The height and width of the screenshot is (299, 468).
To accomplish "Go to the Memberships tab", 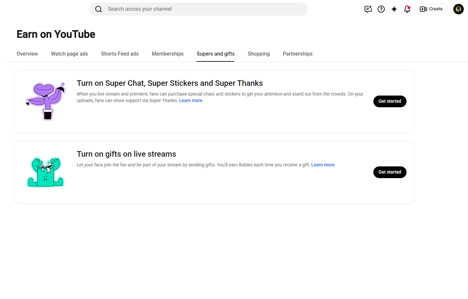I will tap(168, 54).
